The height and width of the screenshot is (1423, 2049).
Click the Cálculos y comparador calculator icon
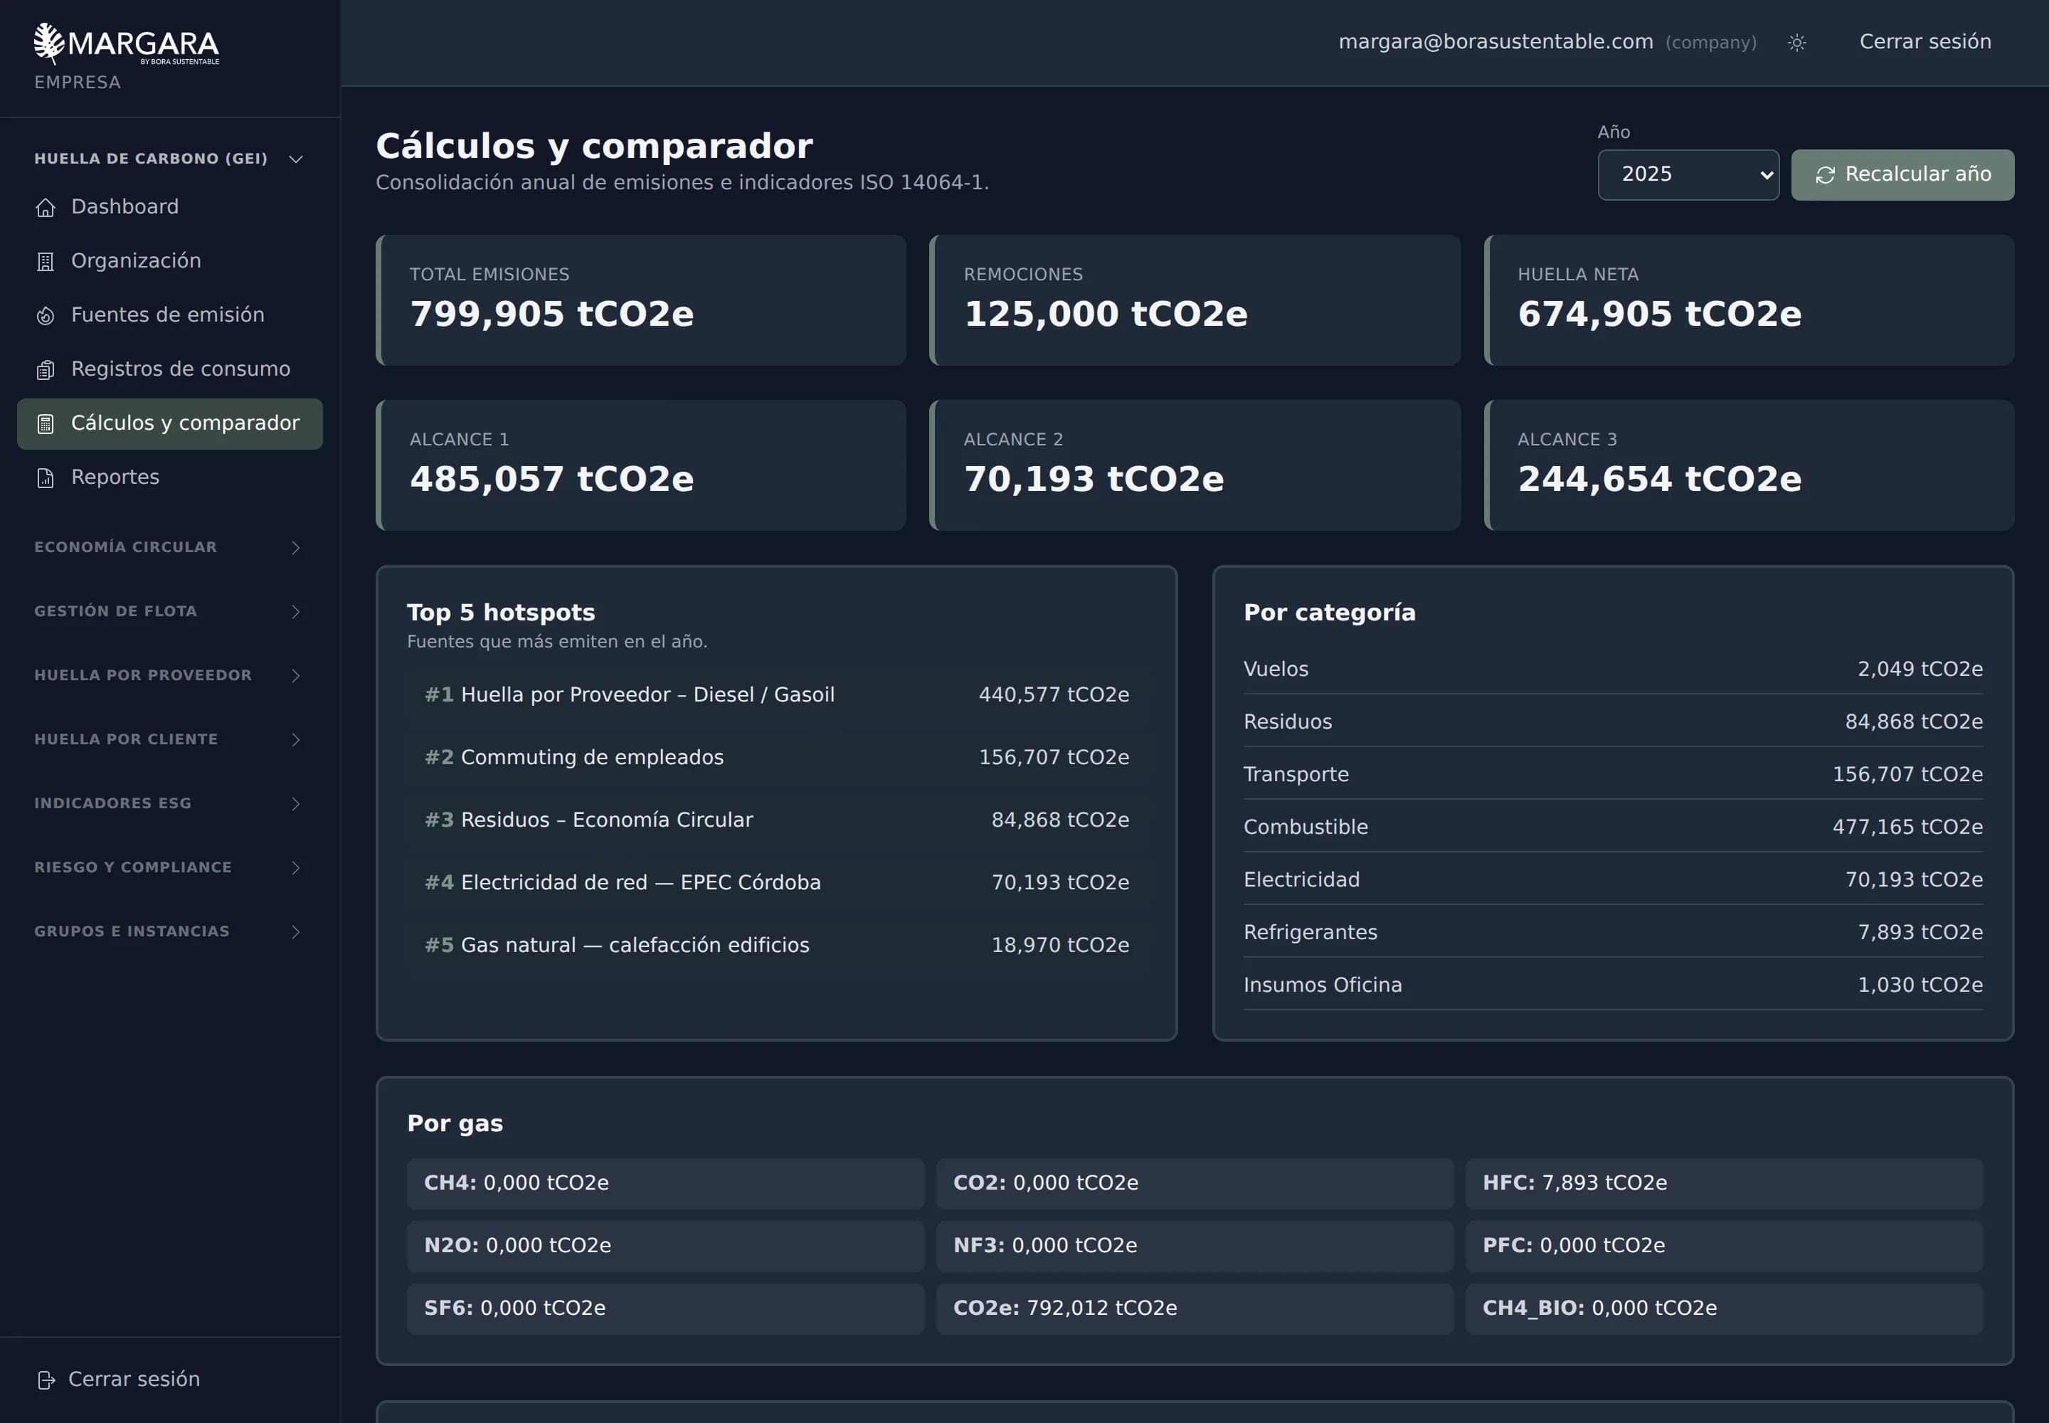click(46, 423)
